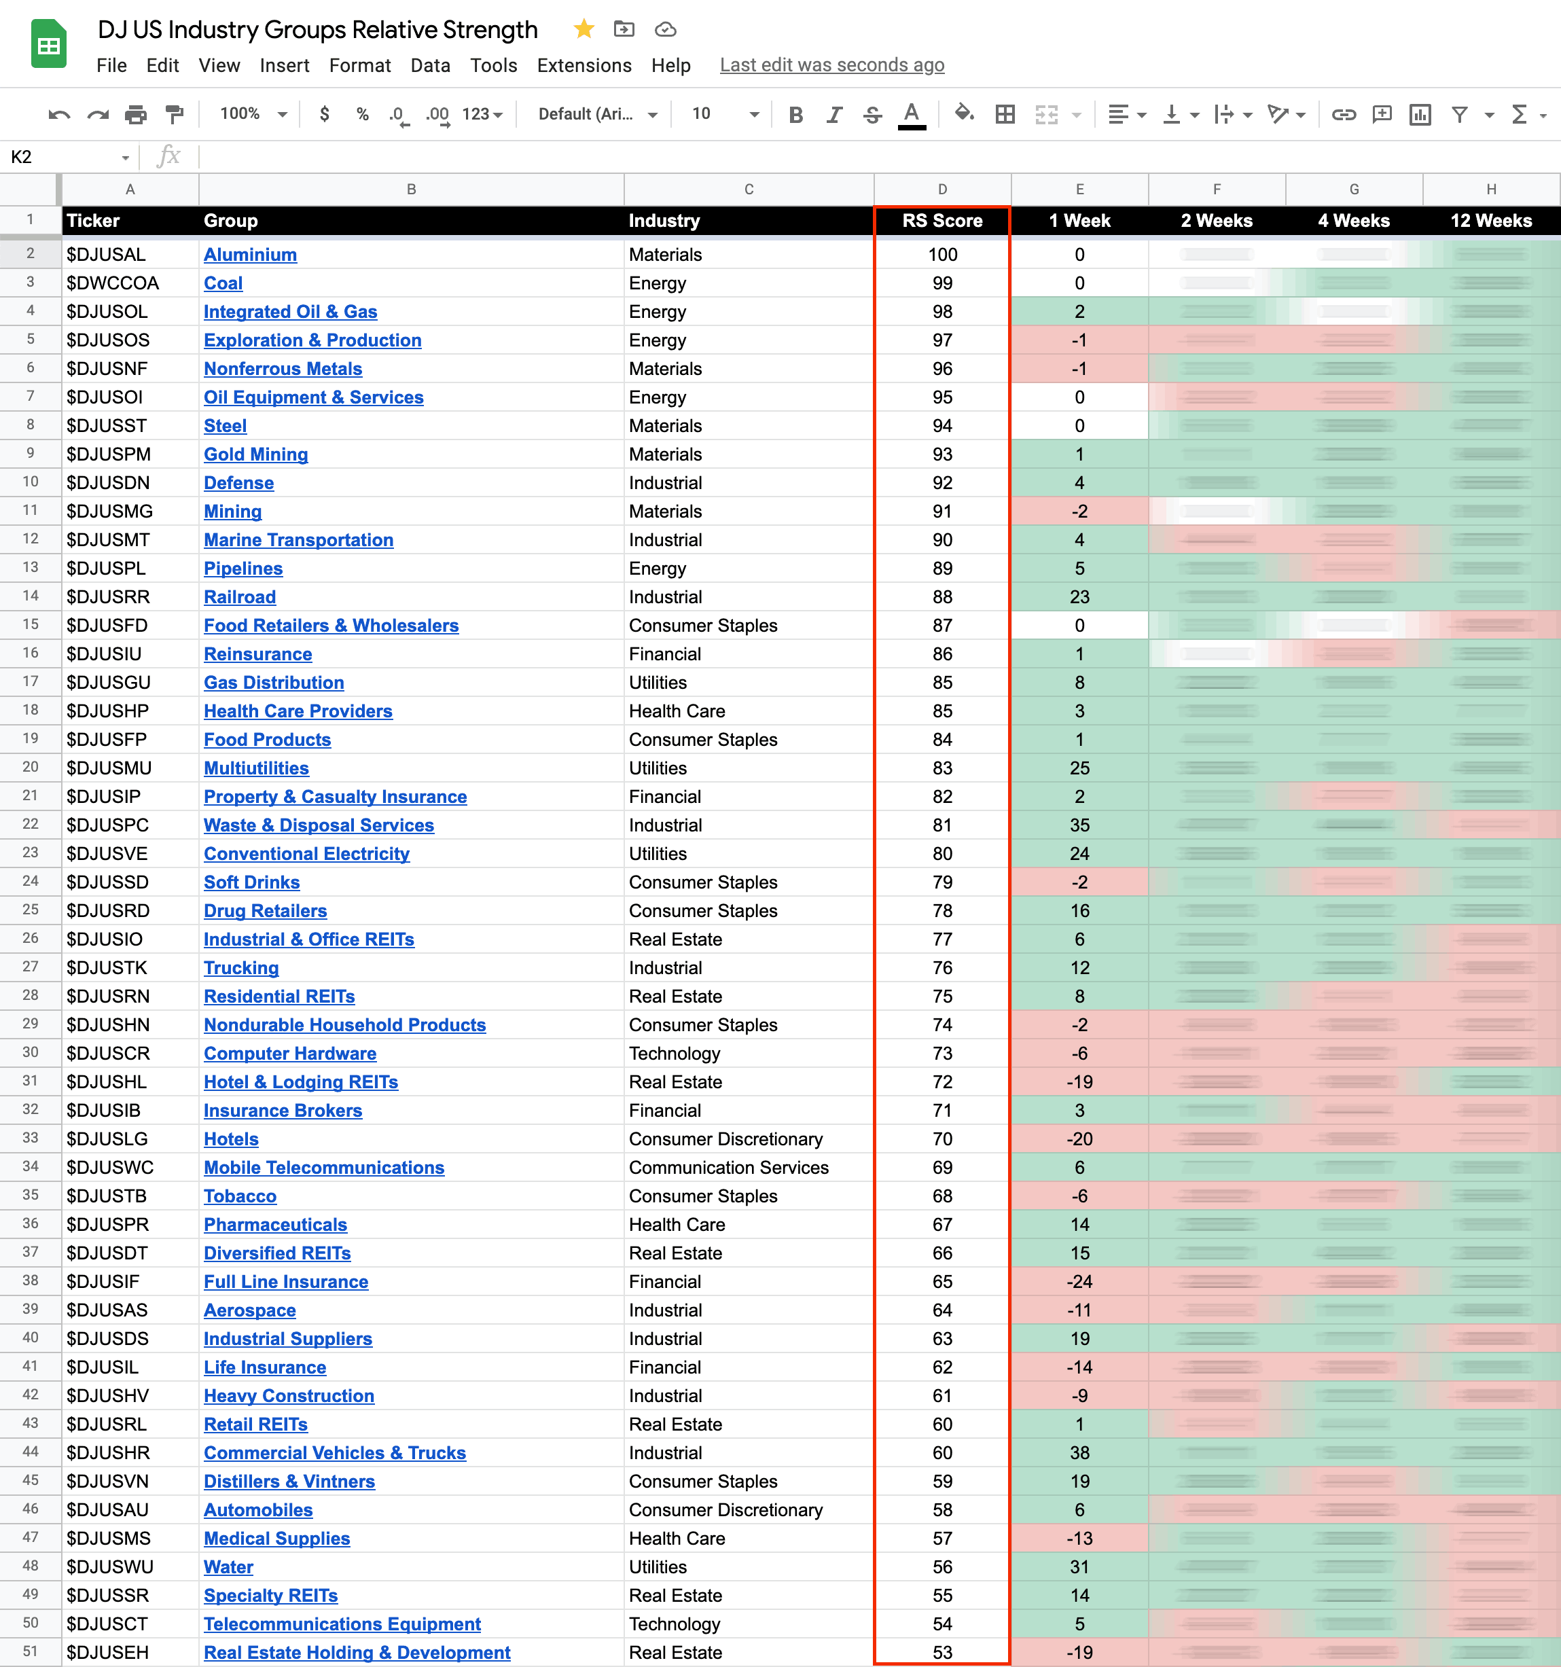Open the Extensions menu
Screen dimensions: 1561x1667
(584, 65)
